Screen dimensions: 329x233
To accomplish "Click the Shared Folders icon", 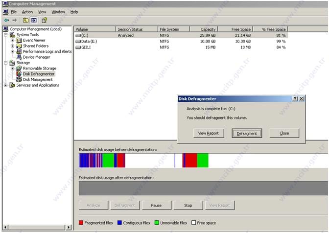I will [19, 46].
